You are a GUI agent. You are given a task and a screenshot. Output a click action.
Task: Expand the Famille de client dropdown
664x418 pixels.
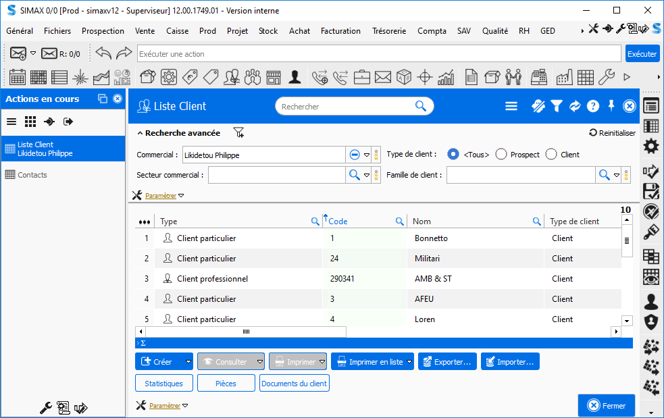click(x=617, y=176)
